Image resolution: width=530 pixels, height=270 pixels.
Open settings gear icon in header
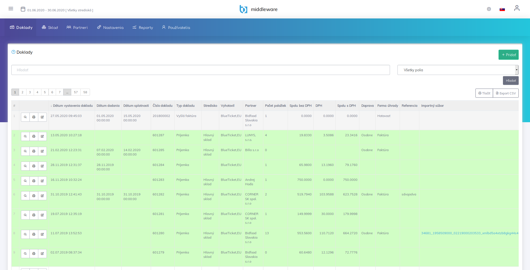(489, 9)
